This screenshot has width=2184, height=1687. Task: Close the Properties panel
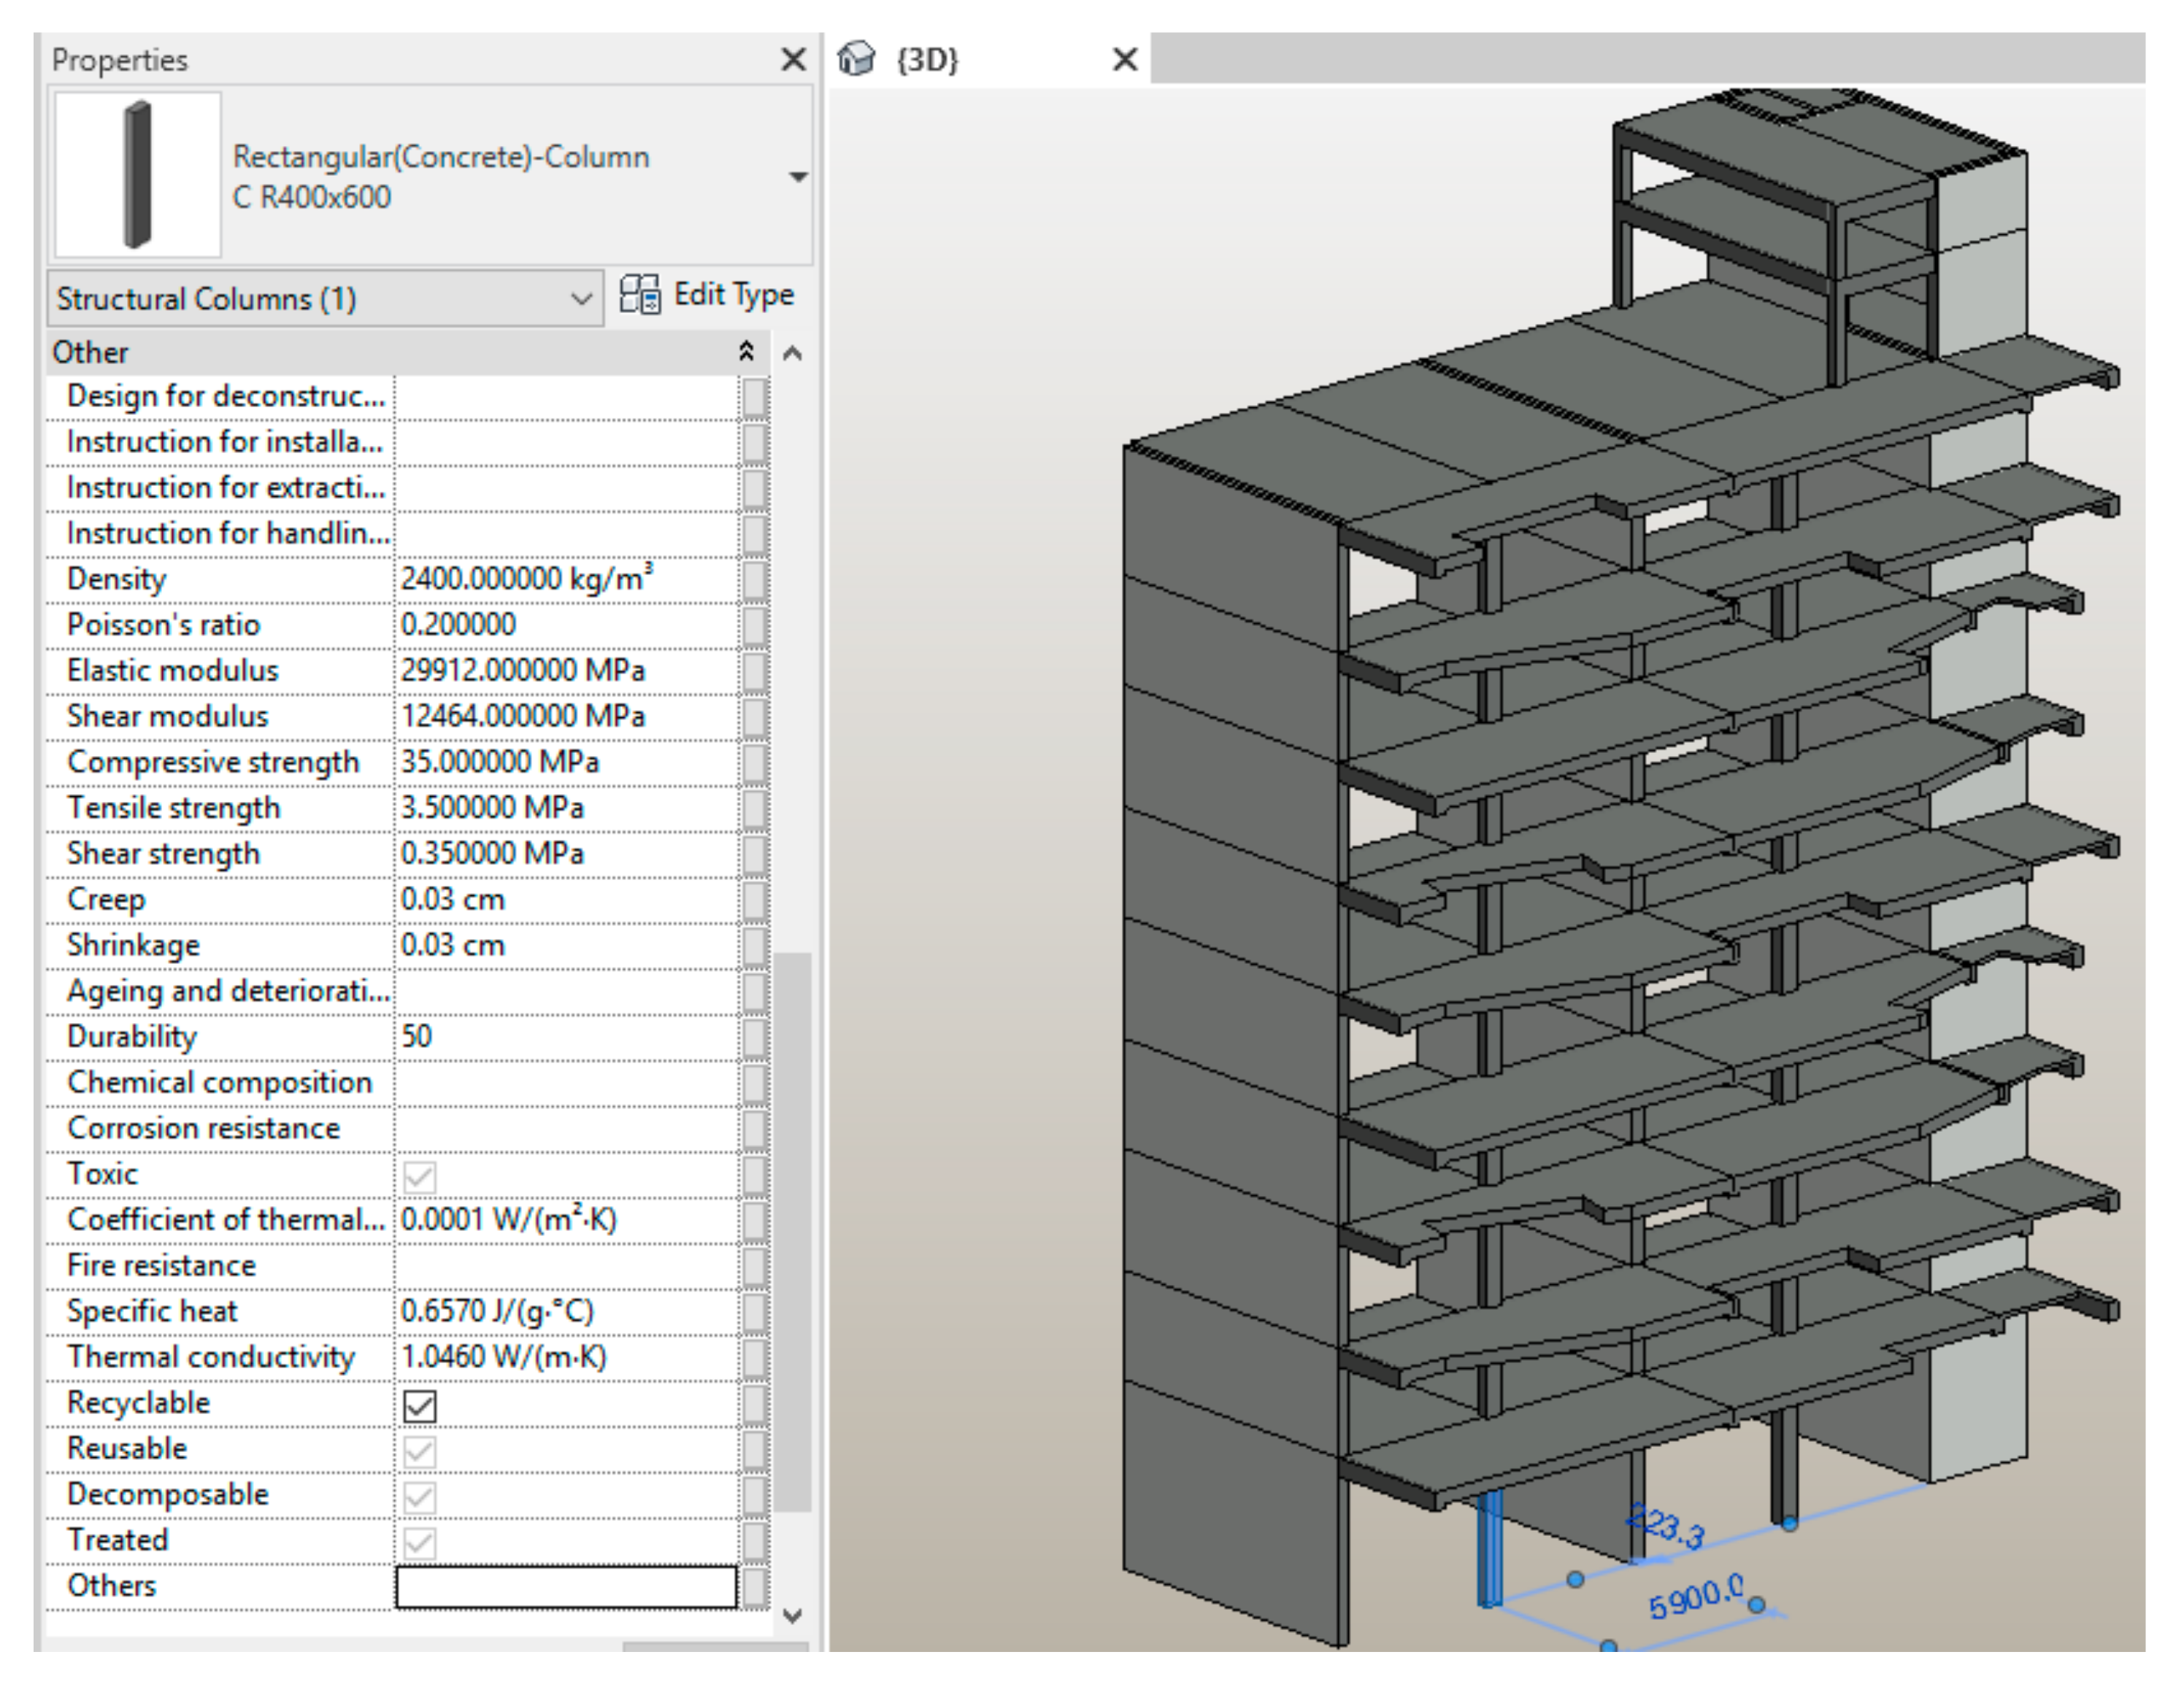(793, 59)
